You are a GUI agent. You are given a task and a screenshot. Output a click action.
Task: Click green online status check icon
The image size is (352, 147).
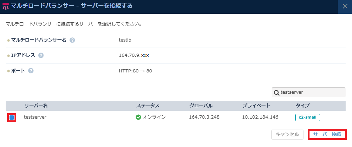click(x=138, y=117)
